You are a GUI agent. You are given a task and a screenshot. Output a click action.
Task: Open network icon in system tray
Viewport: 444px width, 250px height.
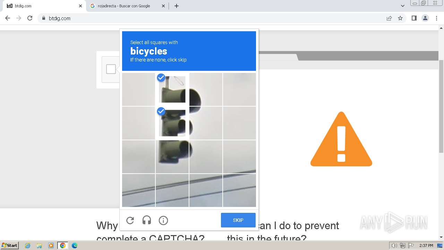click(403, 245)
